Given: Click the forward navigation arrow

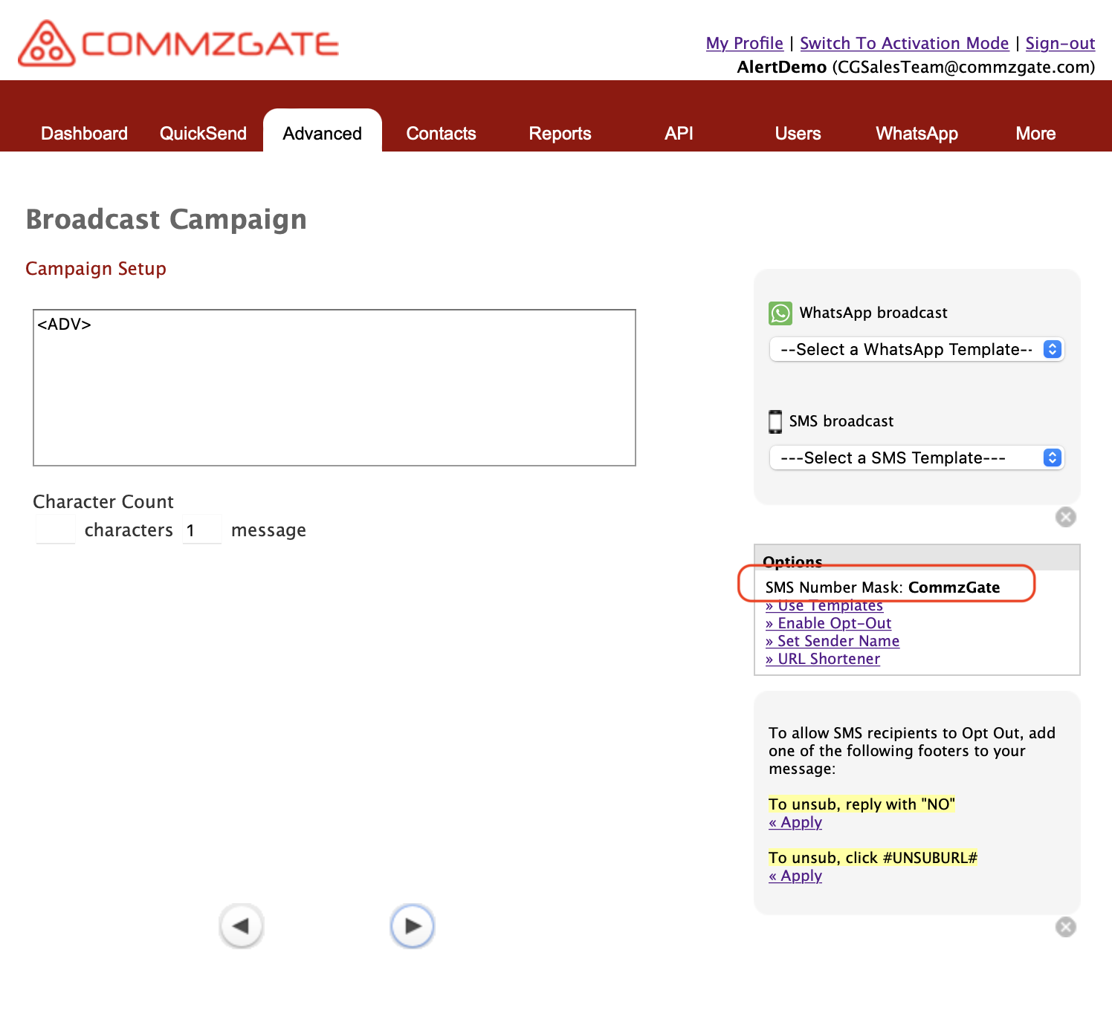Looking at the screenshot, I should pos(413,926).
